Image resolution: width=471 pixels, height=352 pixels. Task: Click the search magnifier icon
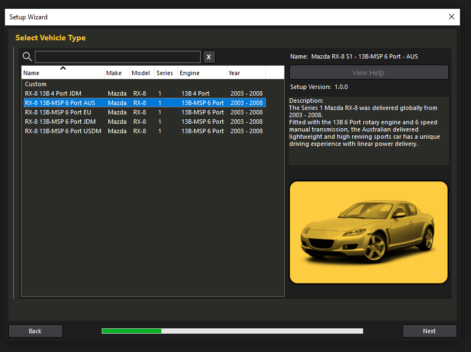27,56
